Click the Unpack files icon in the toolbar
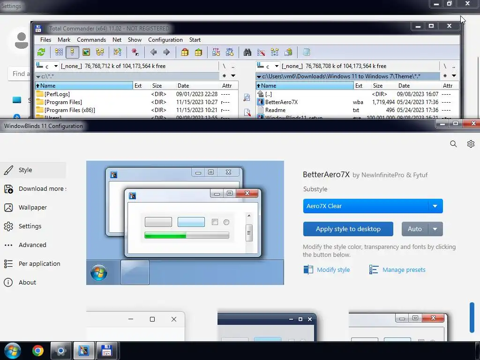Viewport: 480px width, 360px height. [x=198, y=52]
